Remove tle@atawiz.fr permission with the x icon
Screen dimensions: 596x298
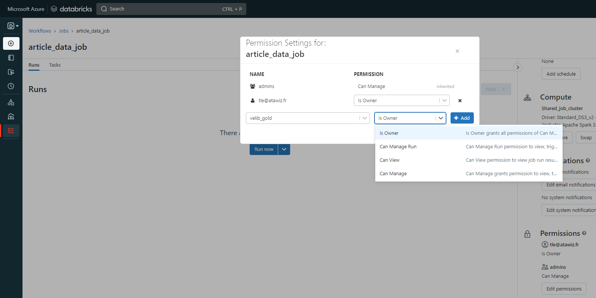point(460,101)
